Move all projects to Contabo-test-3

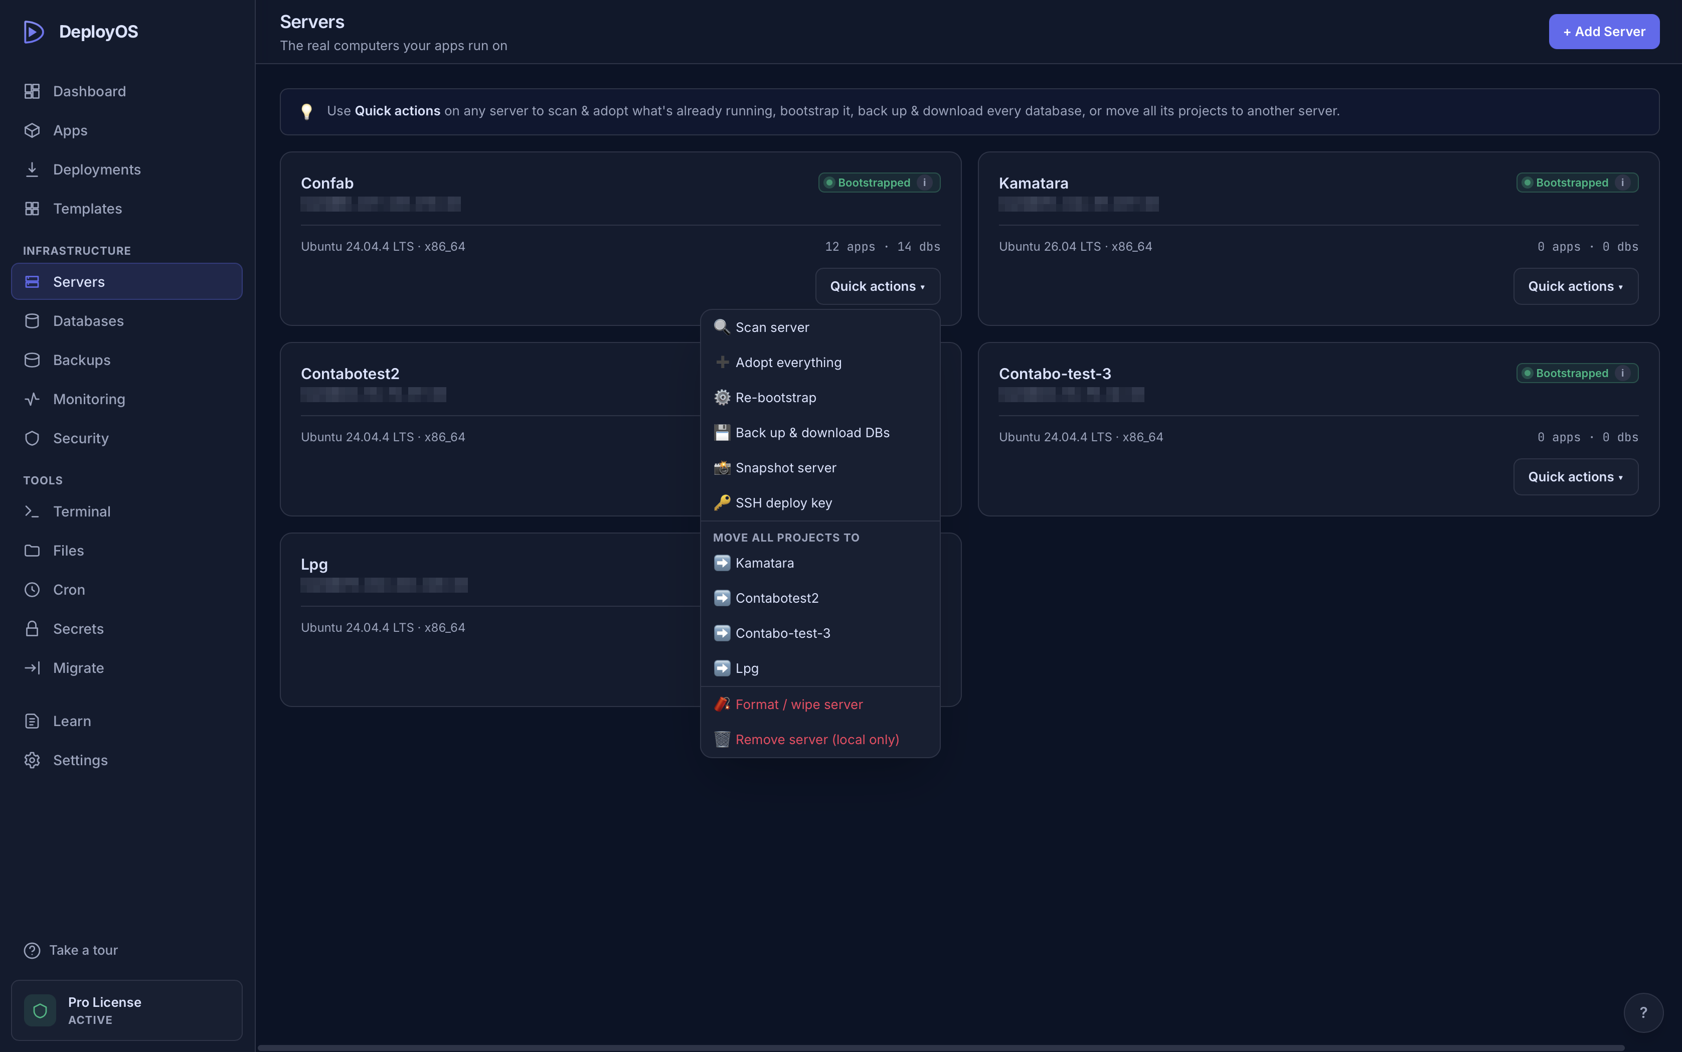(820, 633)
